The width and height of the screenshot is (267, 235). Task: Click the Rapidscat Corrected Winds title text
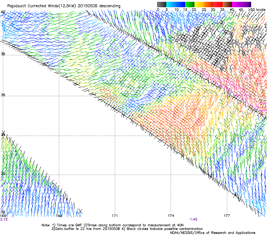point(64,6)
